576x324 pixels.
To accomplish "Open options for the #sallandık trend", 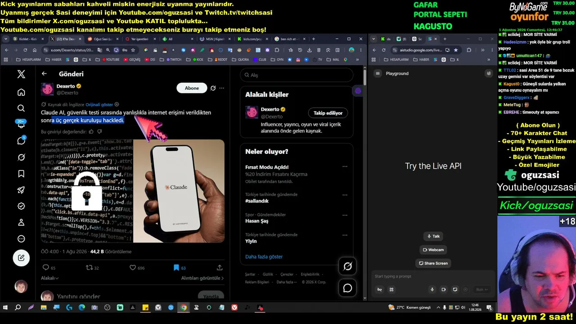I will 345,195.
